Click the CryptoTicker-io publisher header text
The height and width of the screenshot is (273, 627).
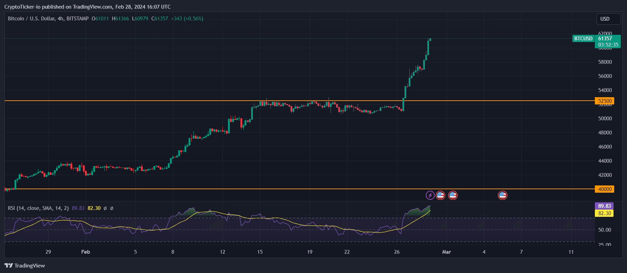[x=87, y=7]
